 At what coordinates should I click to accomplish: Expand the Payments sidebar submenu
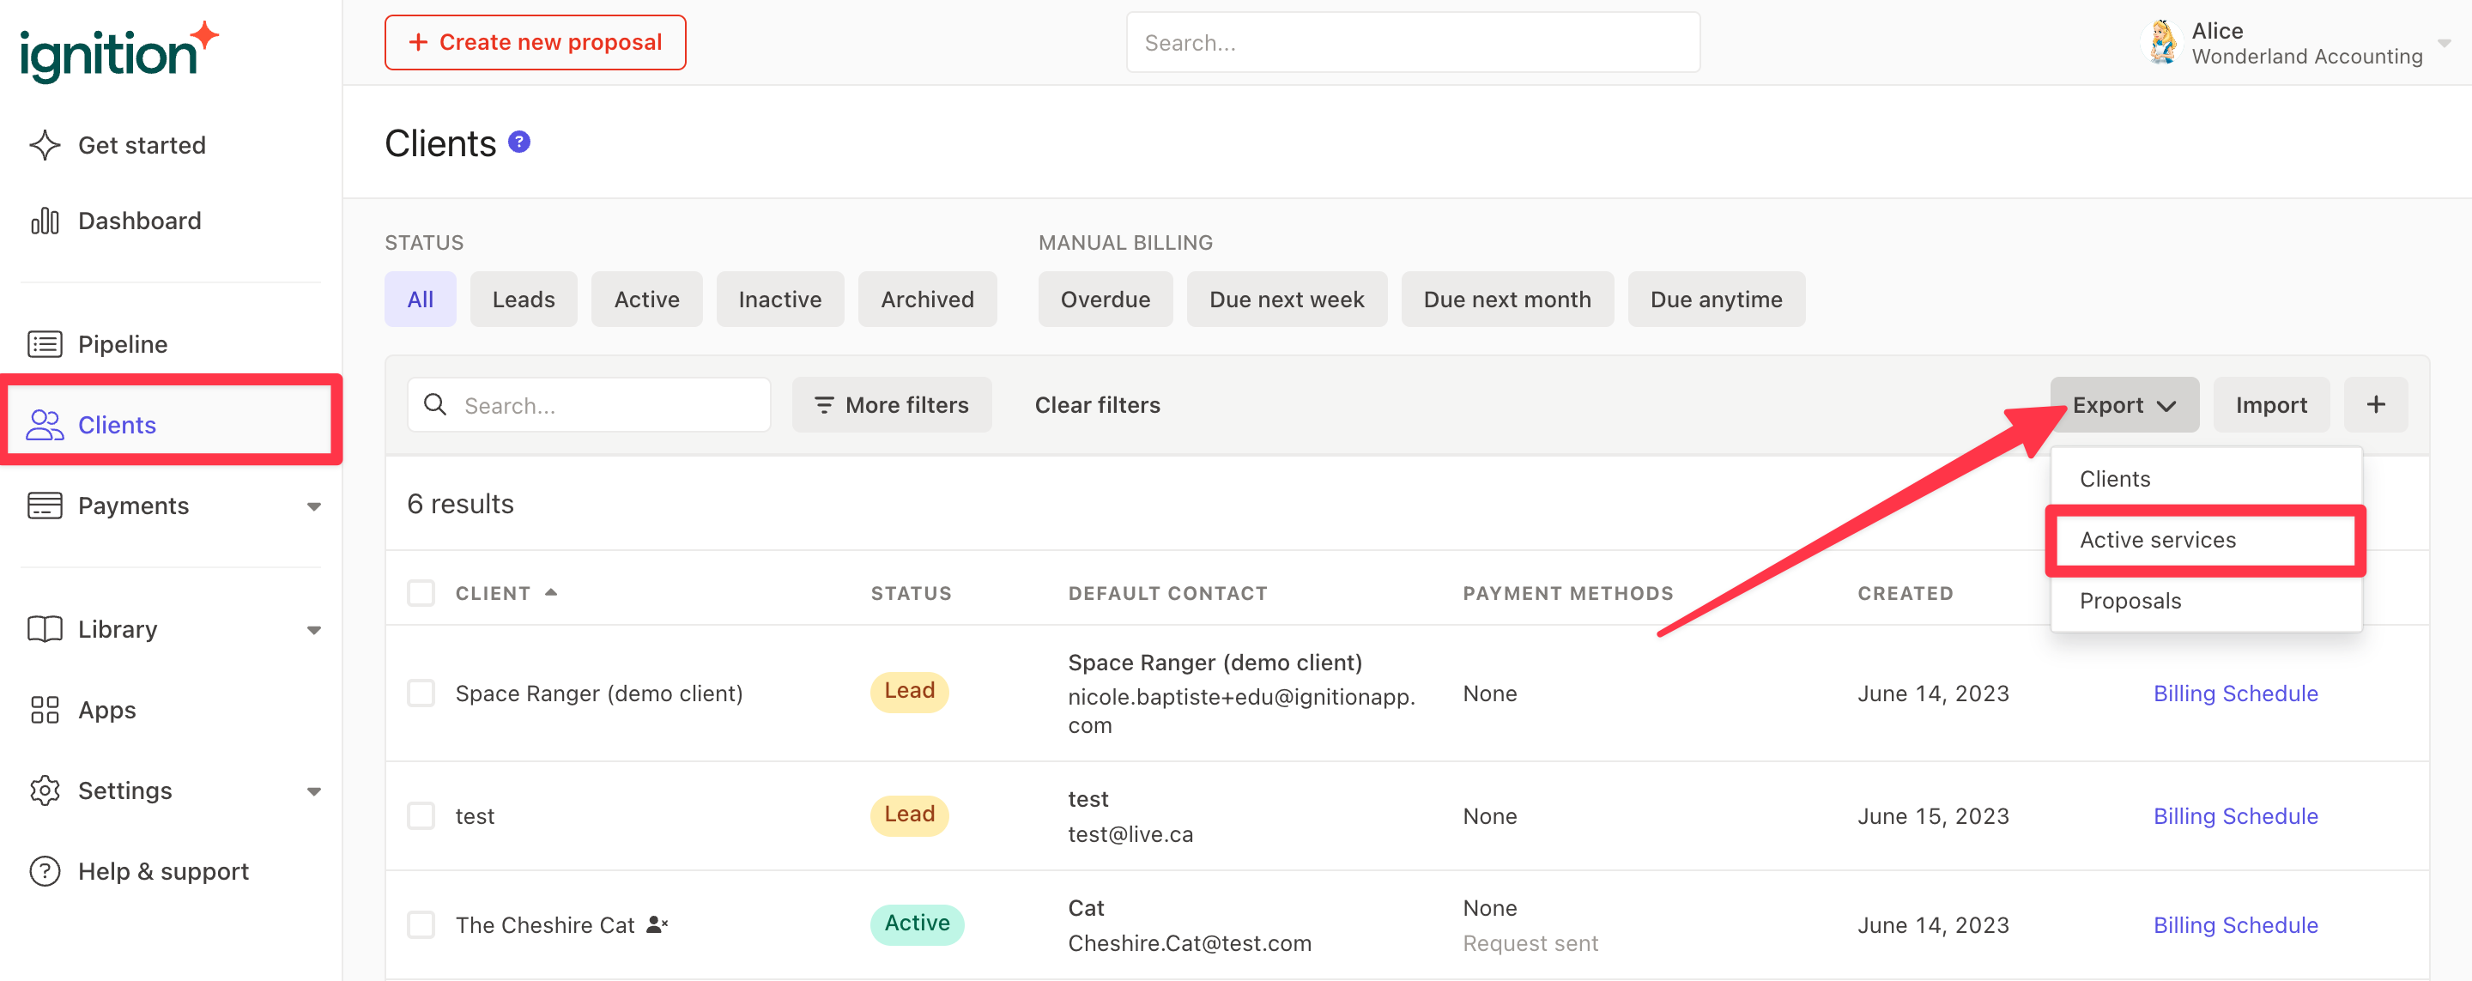click(x=314, y=506)
